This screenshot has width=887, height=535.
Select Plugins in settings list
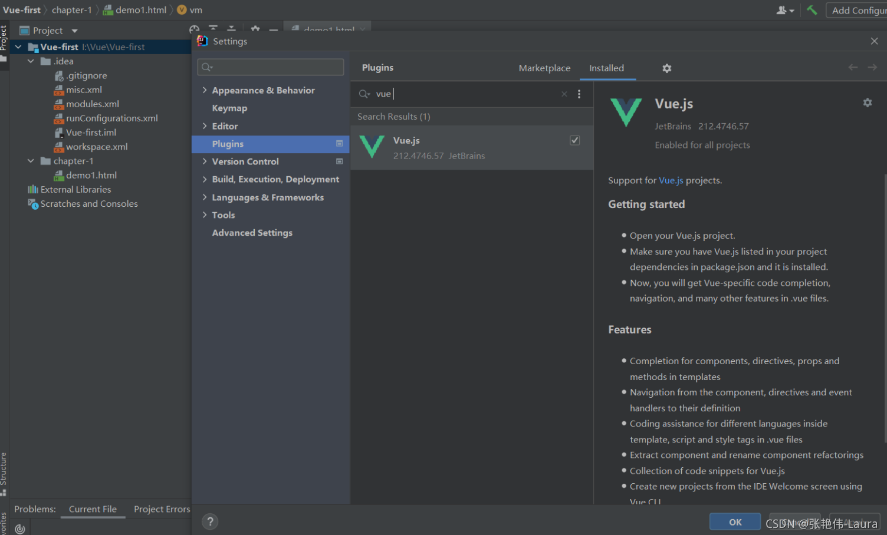[x=271, y=144]
